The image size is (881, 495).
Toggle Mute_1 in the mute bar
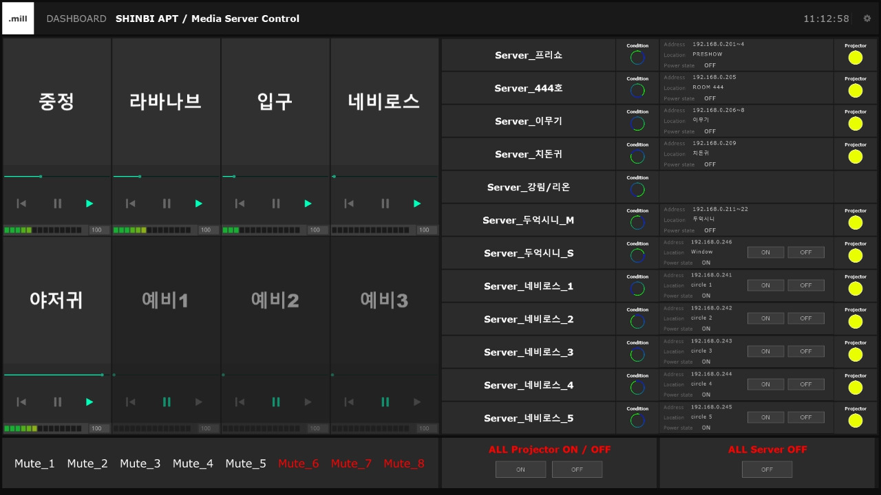[34, 463]
